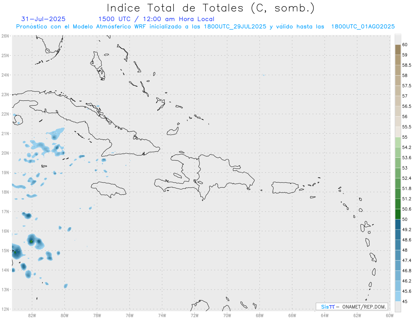Click longitude axis label "72W"

[x=195, y=315]
